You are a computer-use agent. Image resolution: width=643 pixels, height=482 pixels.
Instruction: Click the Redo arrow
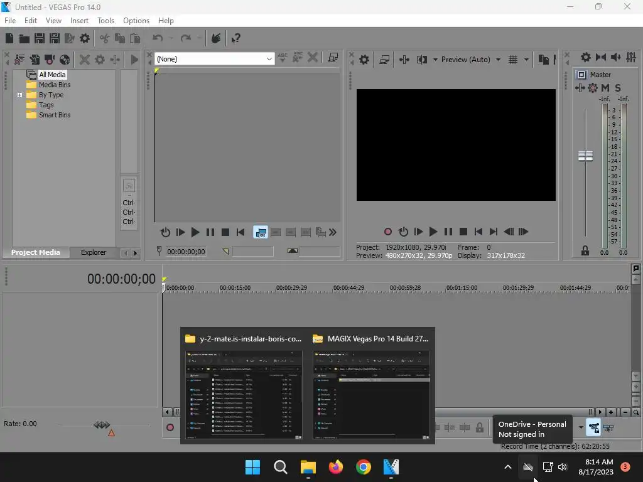186,38
